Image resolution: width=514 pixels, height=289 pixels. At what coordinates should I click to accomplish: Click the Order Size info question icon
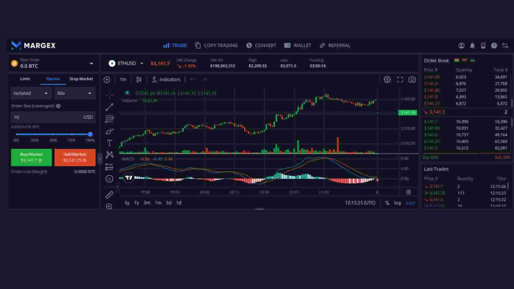[x=58, y=106]
